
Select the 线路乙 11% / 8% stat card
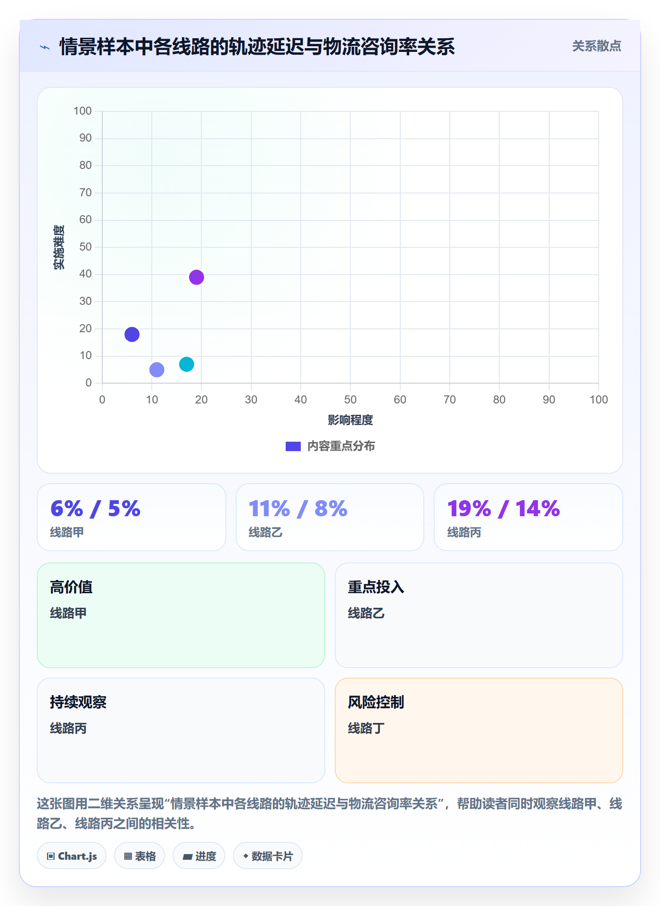(330, 517)
